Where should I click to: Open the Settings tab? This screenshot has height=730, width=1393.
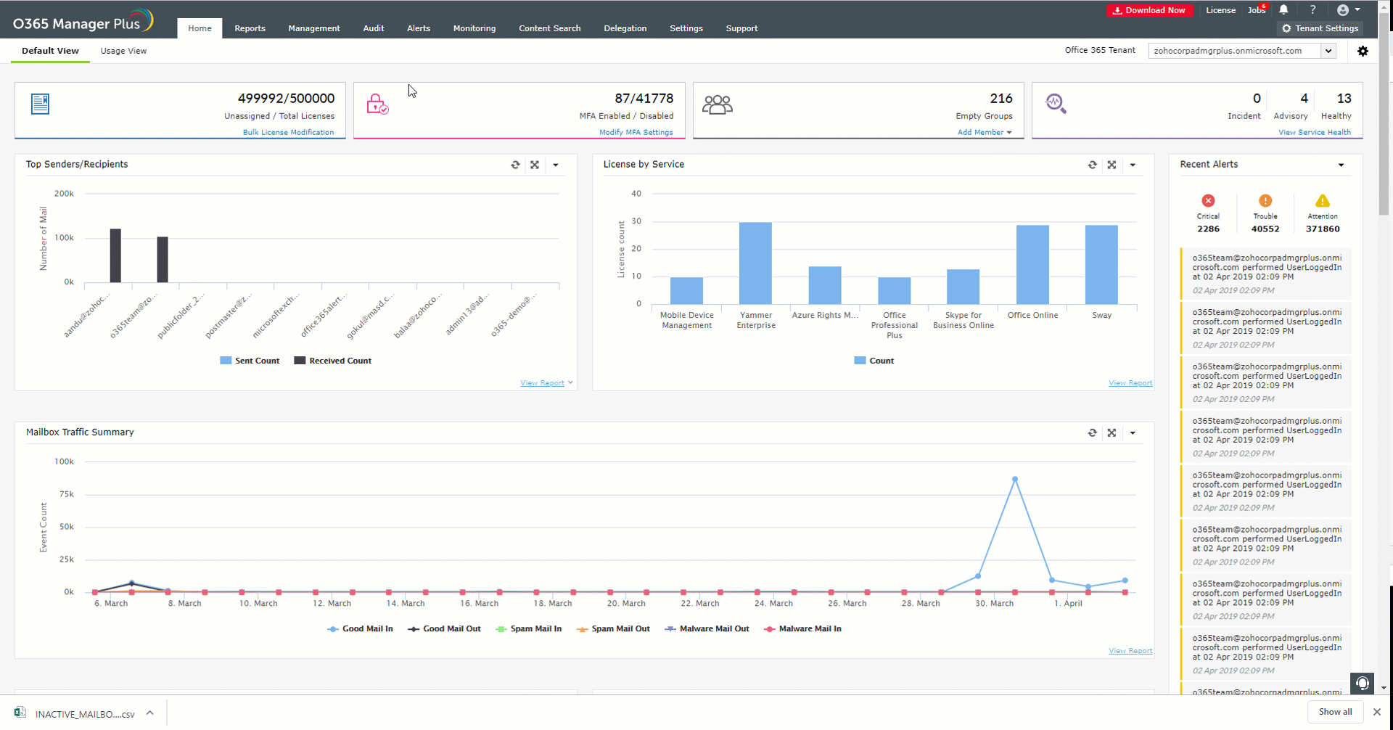(686, 28)
